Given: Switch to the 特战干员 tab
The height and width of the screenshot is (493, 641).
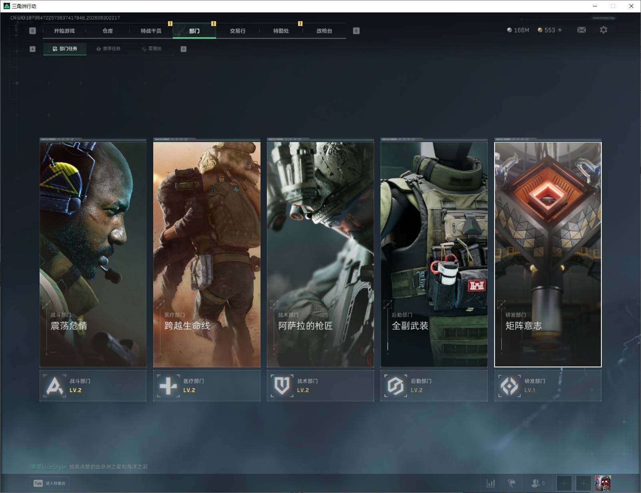Looking at the screenshot, I should tap(151, 31).
